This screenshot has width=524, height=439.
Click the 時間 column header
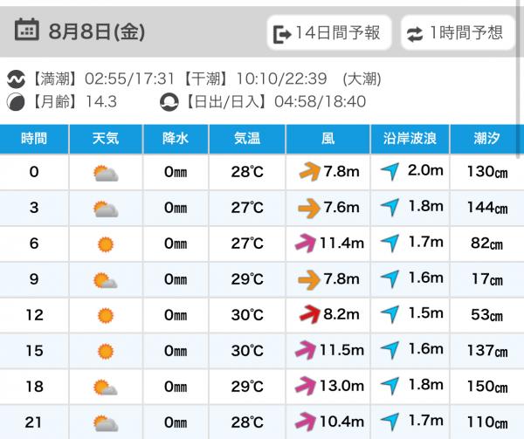point(34,139)
